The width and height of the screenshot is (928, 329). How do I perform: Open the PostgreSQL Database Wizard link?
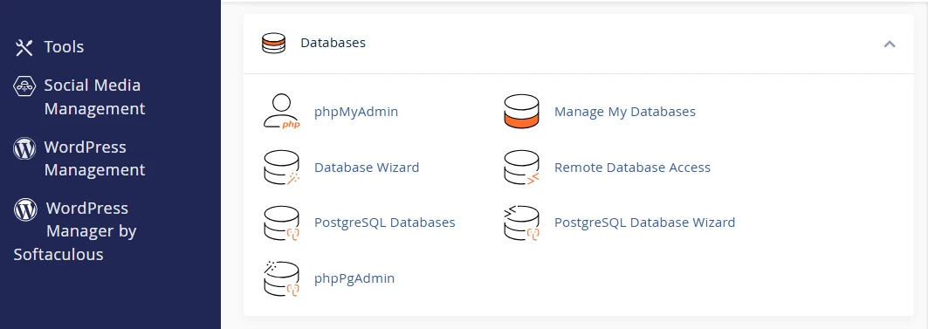644,223
